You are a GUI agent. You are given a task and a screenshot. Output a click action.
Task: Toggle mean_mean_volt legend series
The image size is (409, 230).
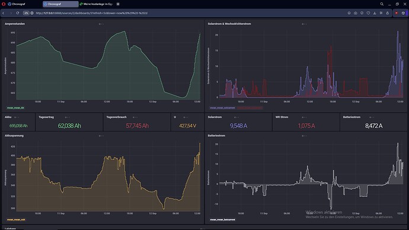coord(16,219)
